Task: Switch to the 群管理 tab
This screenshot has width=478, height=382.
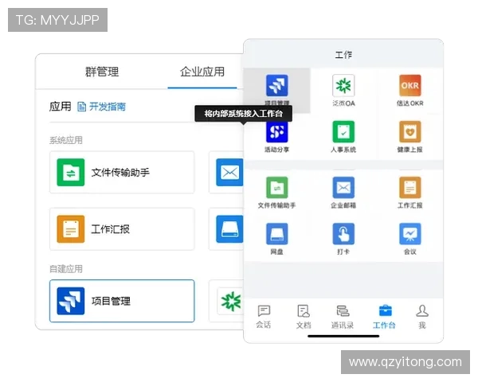Action: pos(102,72)
